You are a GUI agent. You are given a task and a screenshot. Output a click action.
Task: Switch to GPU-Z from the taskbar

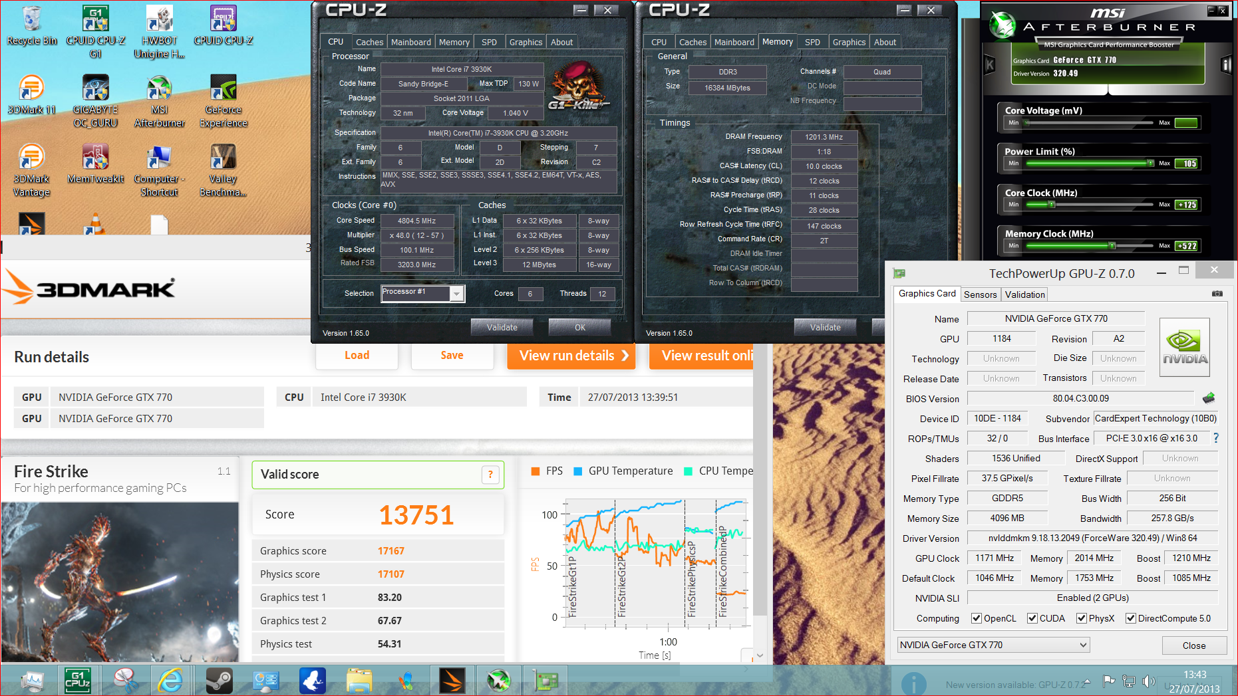click(x=547, y=681)
